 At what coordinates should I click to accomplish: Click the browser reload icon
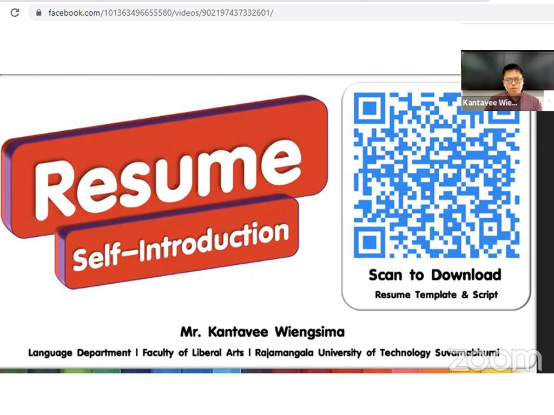(x=15, y=12)
